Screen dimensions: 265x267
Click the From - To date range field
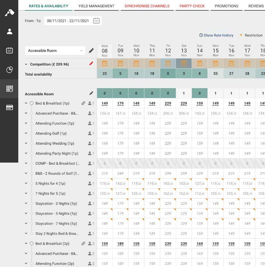(73, 21)
